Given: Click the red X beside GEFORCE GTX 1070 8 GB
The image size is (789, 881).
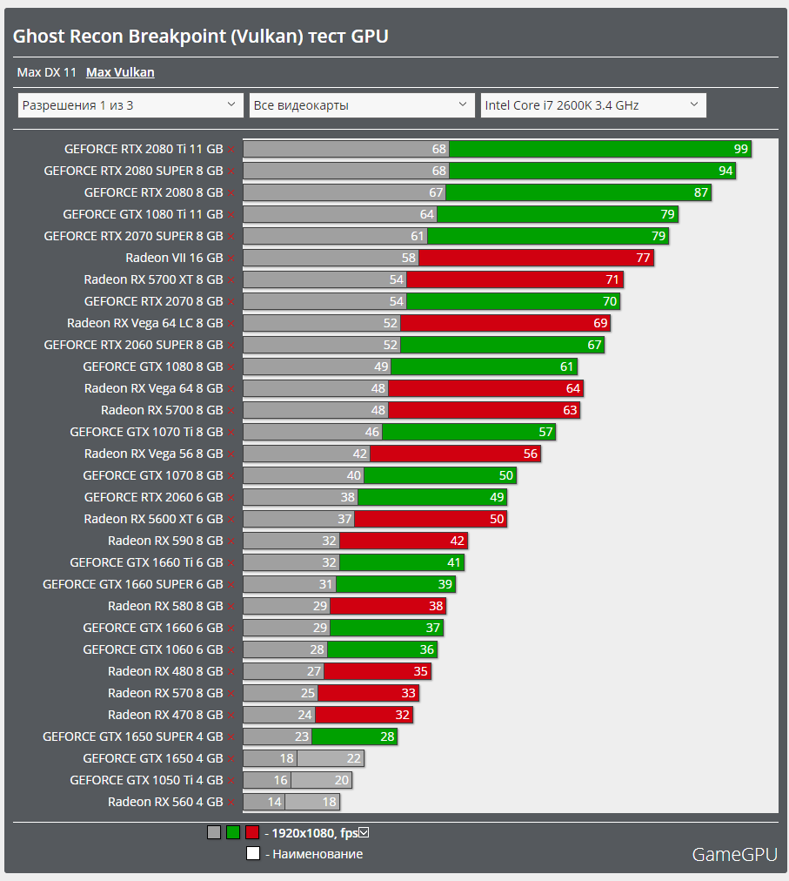Looking at the screenshot, I should point(231,476).
